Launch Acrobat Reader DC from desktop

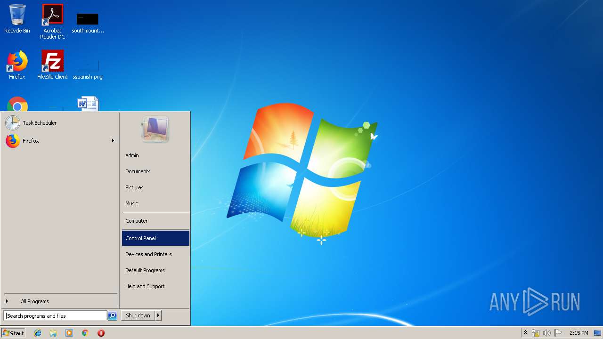click(x=52, y=22)
